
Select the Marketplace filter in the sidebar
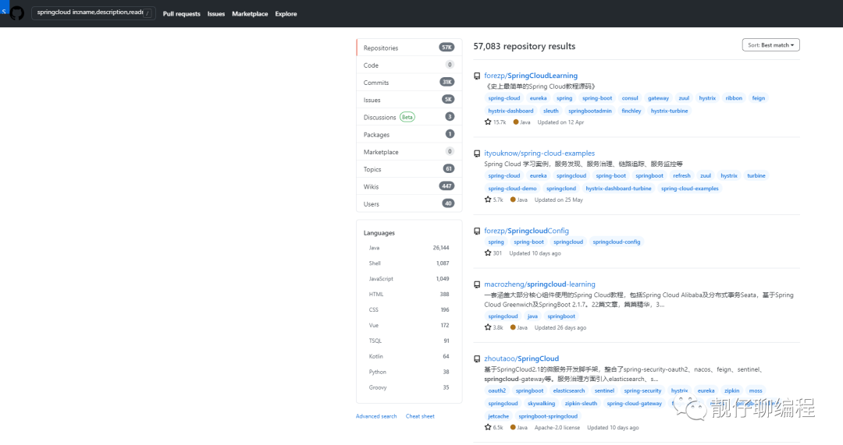click(x=409, y=151)
